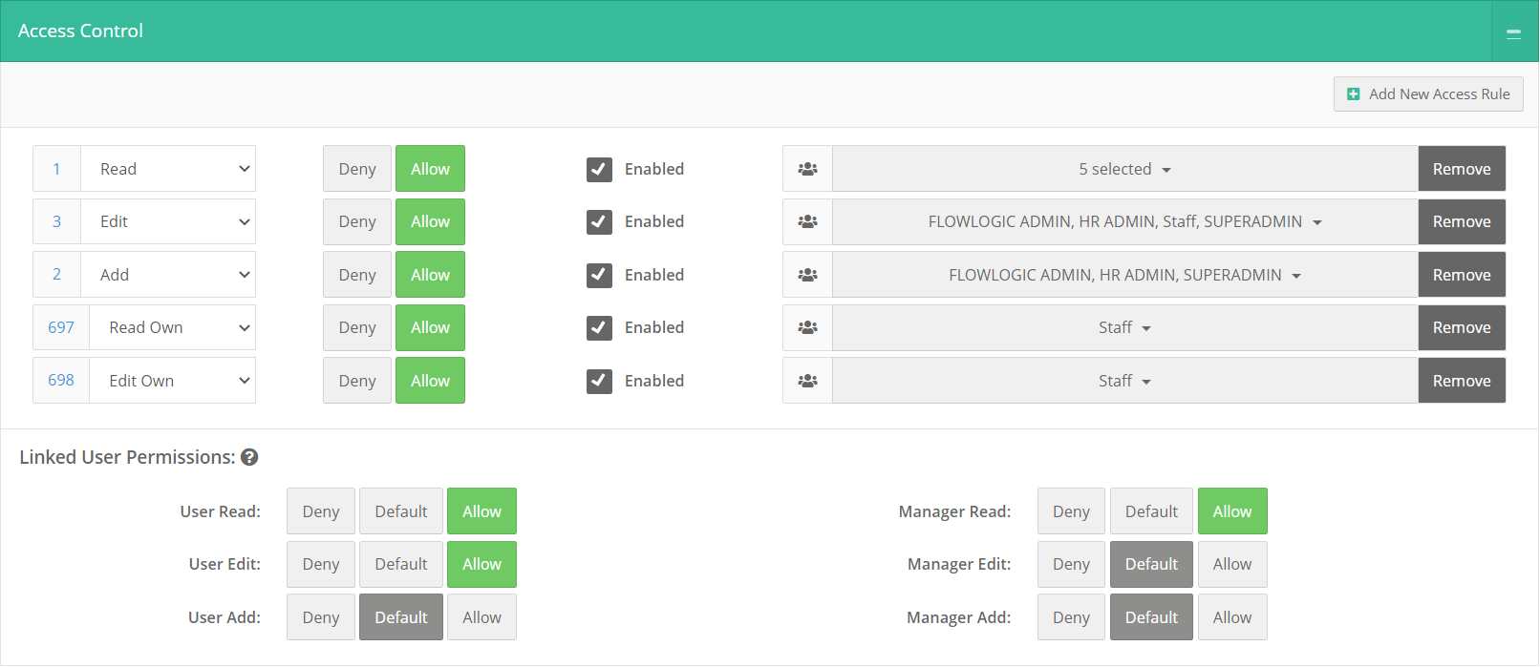Remove the Edit Own access rule
Screen dimensions: 1540x667
tap(1462, 381)
